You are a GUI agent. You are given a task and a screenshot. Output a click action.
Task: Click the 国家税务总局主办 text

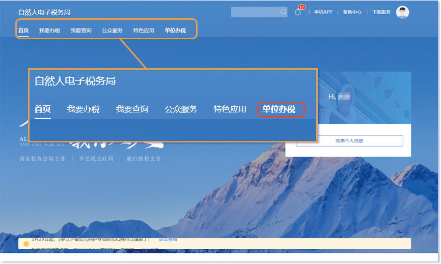click(x=42, y=159)
